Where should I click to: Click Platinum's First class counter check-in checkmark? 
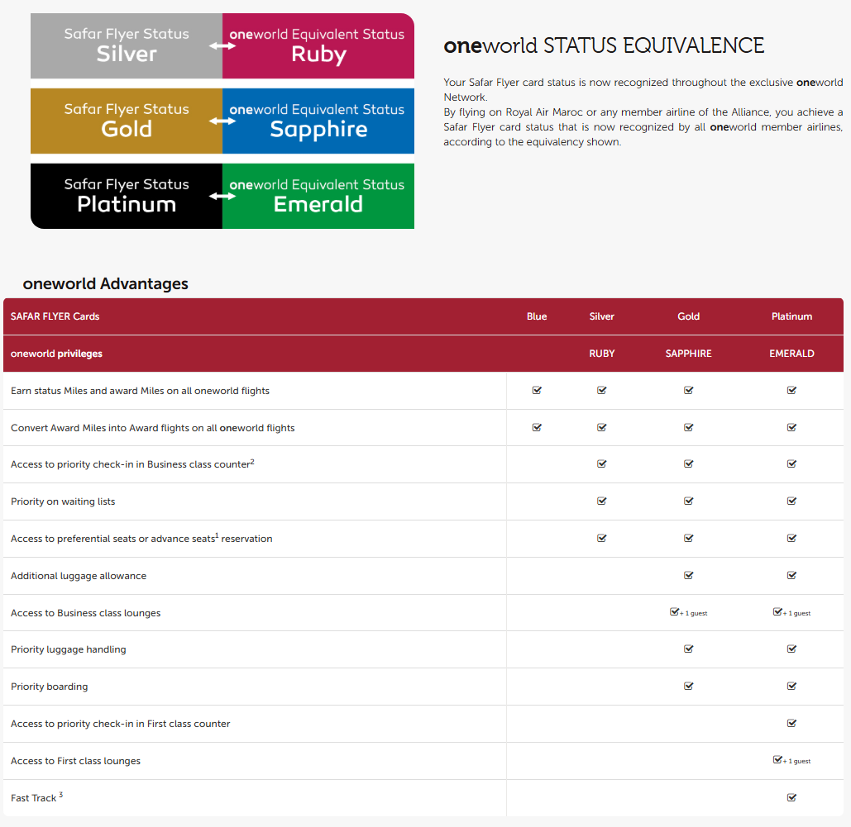pyautogui.click(x=791, y=723)
